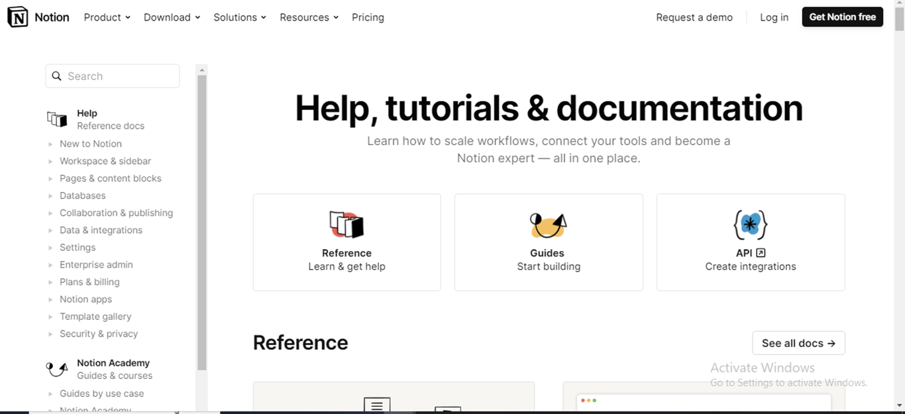905x414 pixels.
Task: Click the Notion wordmark text
Action: [x=52, y=17]
